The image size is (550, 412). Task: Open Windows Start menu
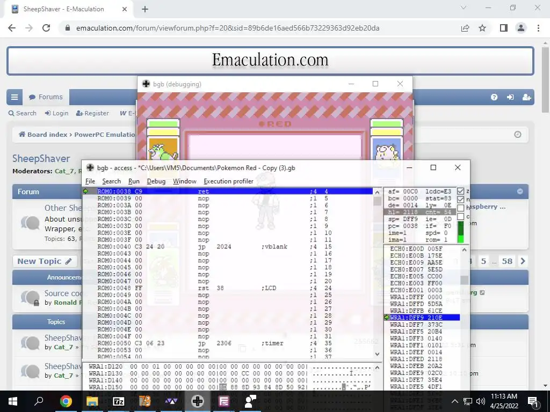13,401
